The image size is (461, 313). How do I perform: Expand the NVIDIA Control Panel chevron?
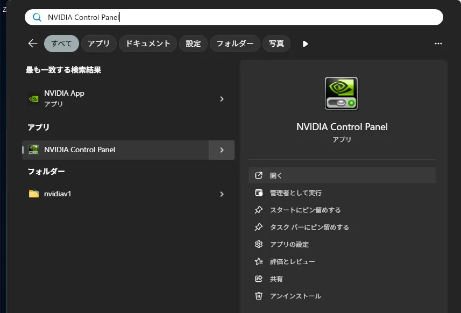222,150
